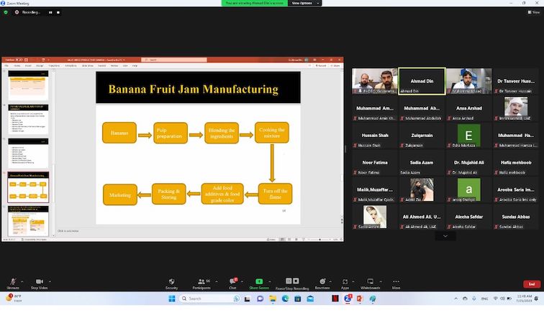The height and width of the screenshot is (323, 544).
Task: Click the End meeting button
Action: 531,284
